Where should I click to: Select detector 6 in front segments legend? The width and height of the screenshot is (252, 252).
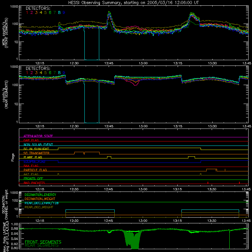(x=50, y=13)
